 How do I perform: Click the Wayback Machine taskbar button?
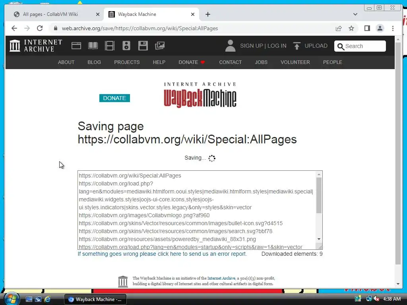95,299
